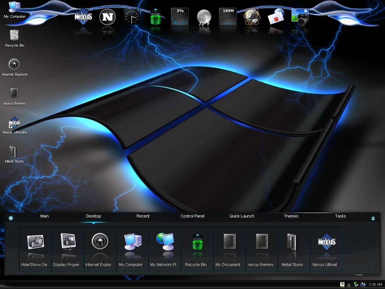This screenshot has width=385, height=289.
Task: Click the RAM meter showing 189M
Action: point(228,17)
